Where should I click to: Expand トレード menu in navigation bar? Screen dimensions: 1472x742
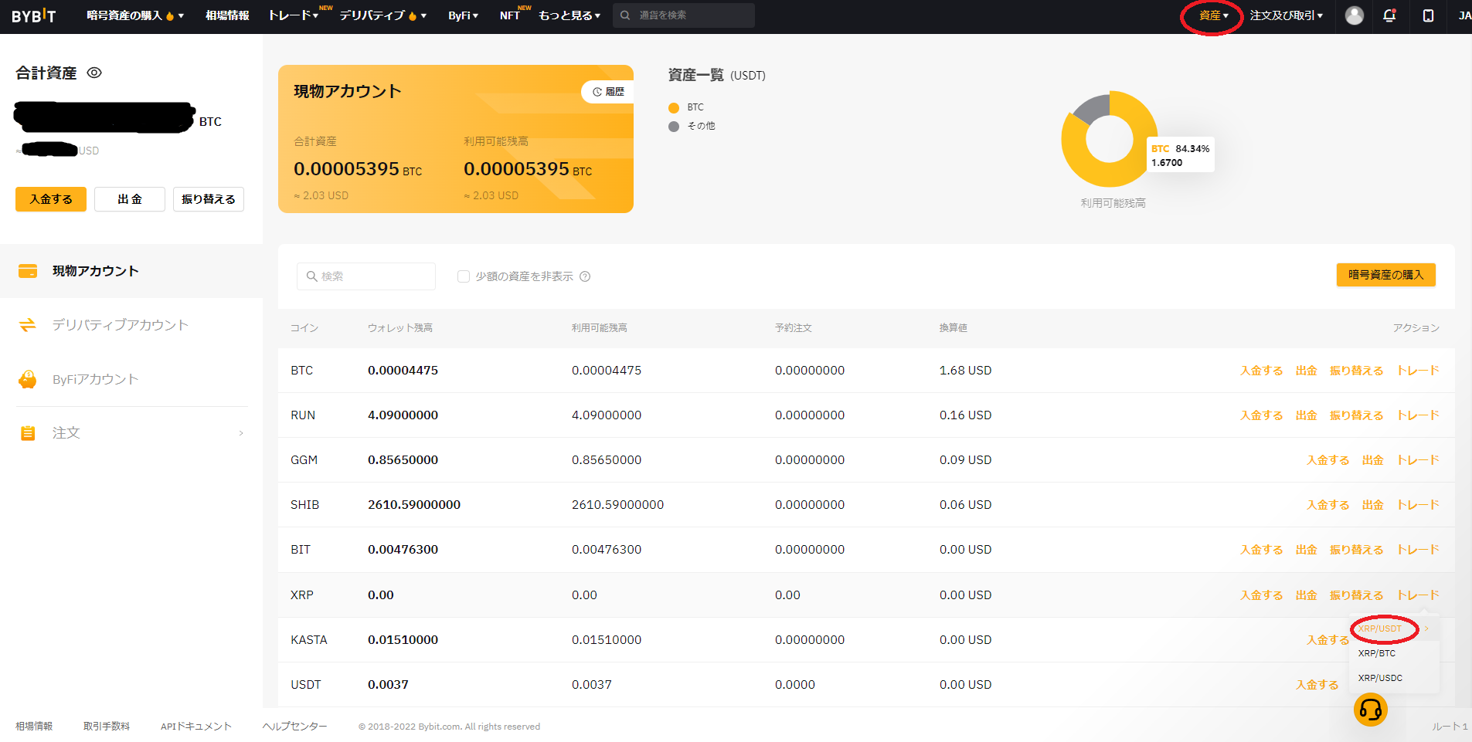pyautogui.click(x=294, y=15)
